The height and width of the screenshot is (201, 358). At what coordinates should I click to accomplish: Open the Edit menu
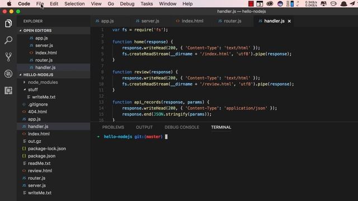point(54,4)
